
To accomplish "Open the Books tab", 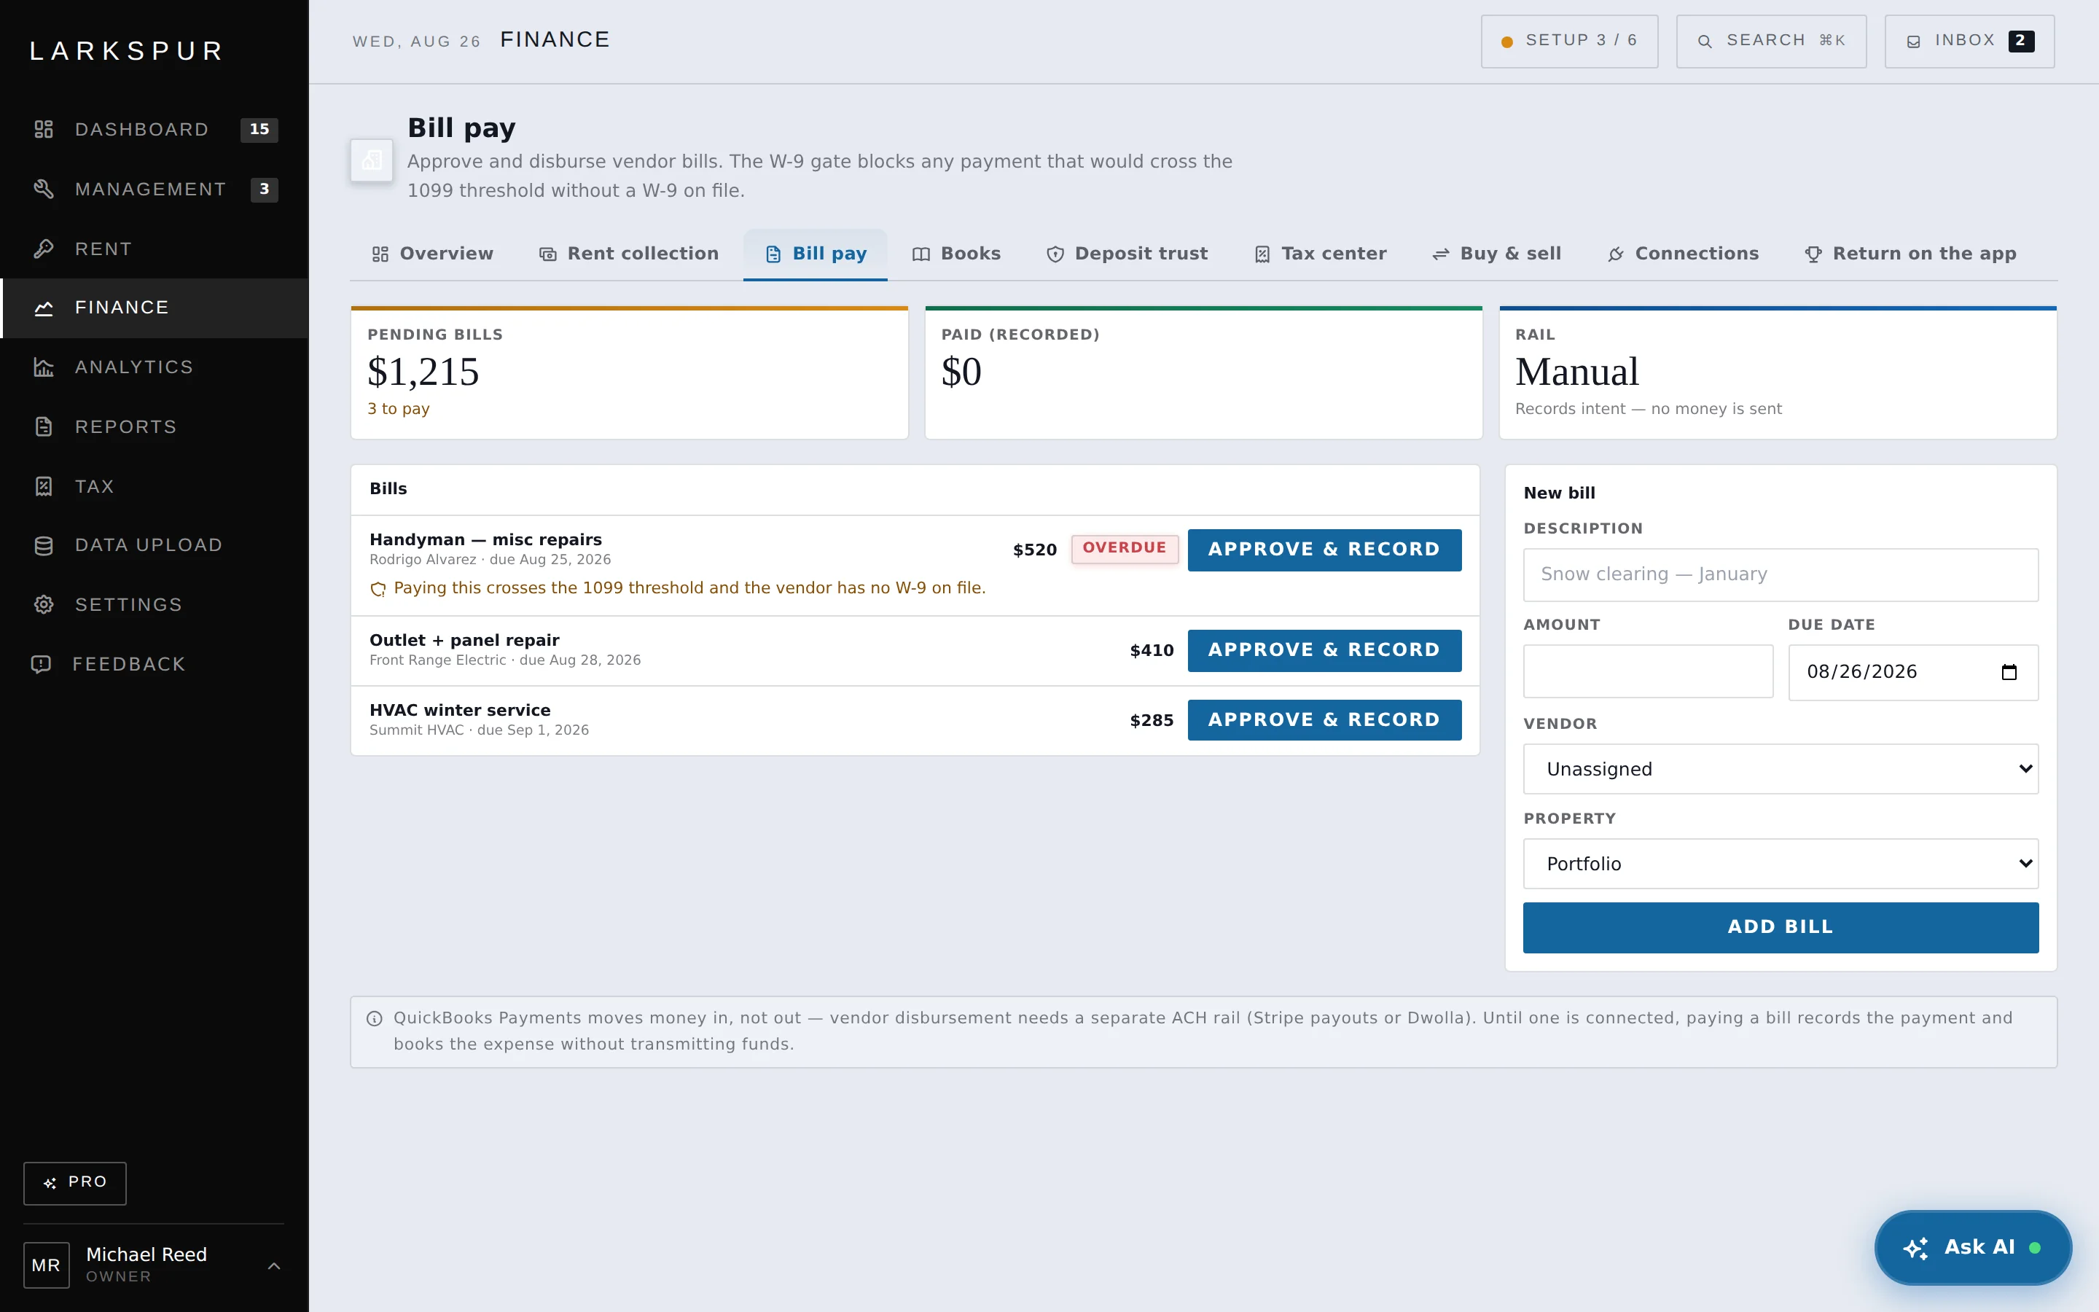I will point(955,254).
